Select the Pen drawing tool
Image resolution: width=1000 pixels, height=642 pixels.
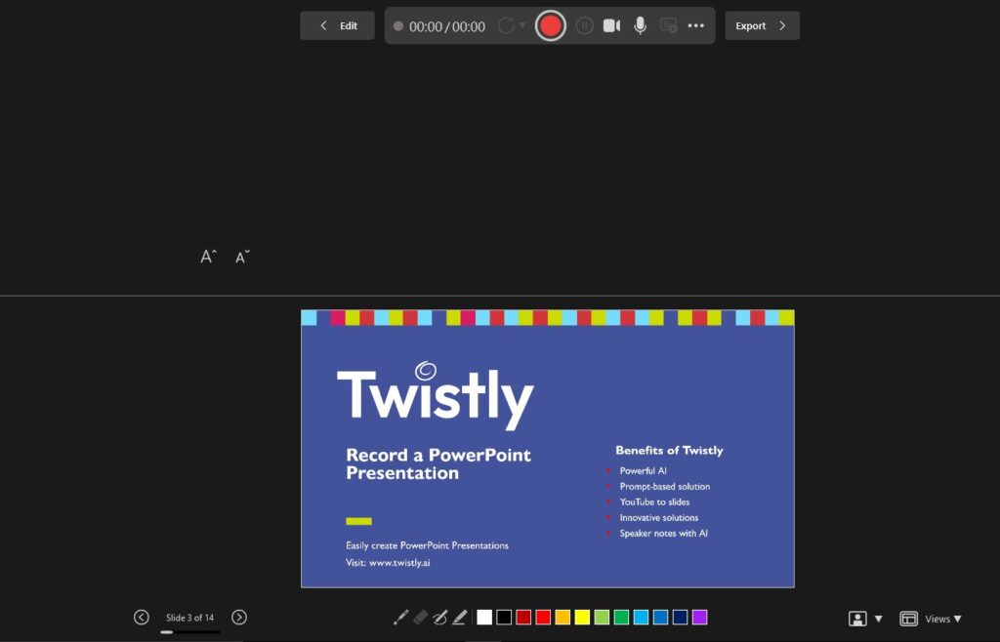point(440,618)
